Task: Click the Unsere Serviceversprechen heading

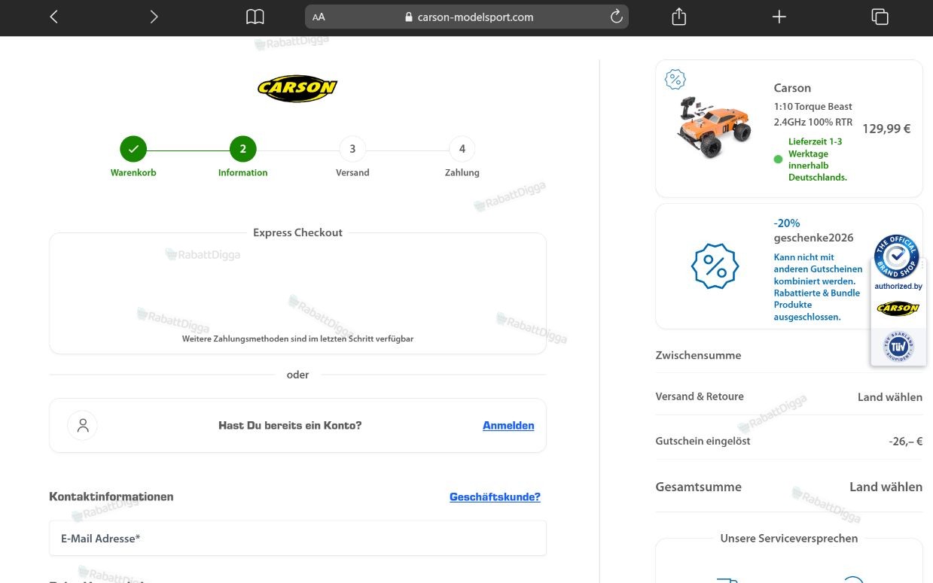Action: [x=788, y=539]
